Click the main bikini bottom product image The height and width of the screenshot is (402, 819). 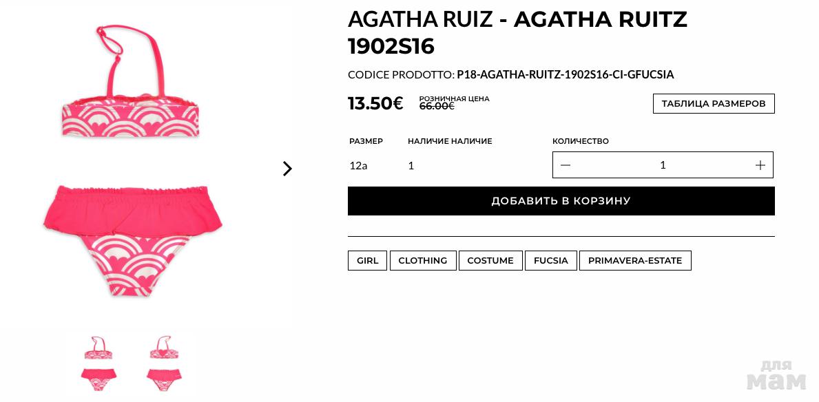(x=133, y=241)
